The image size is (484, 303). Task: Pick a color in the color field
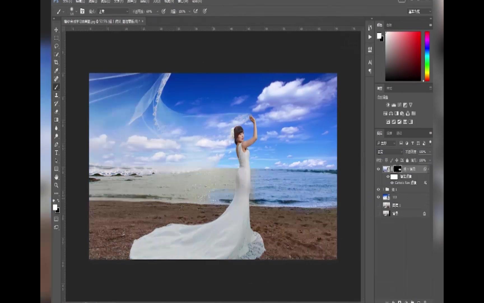pyautogui.click(x=403, y=56)
